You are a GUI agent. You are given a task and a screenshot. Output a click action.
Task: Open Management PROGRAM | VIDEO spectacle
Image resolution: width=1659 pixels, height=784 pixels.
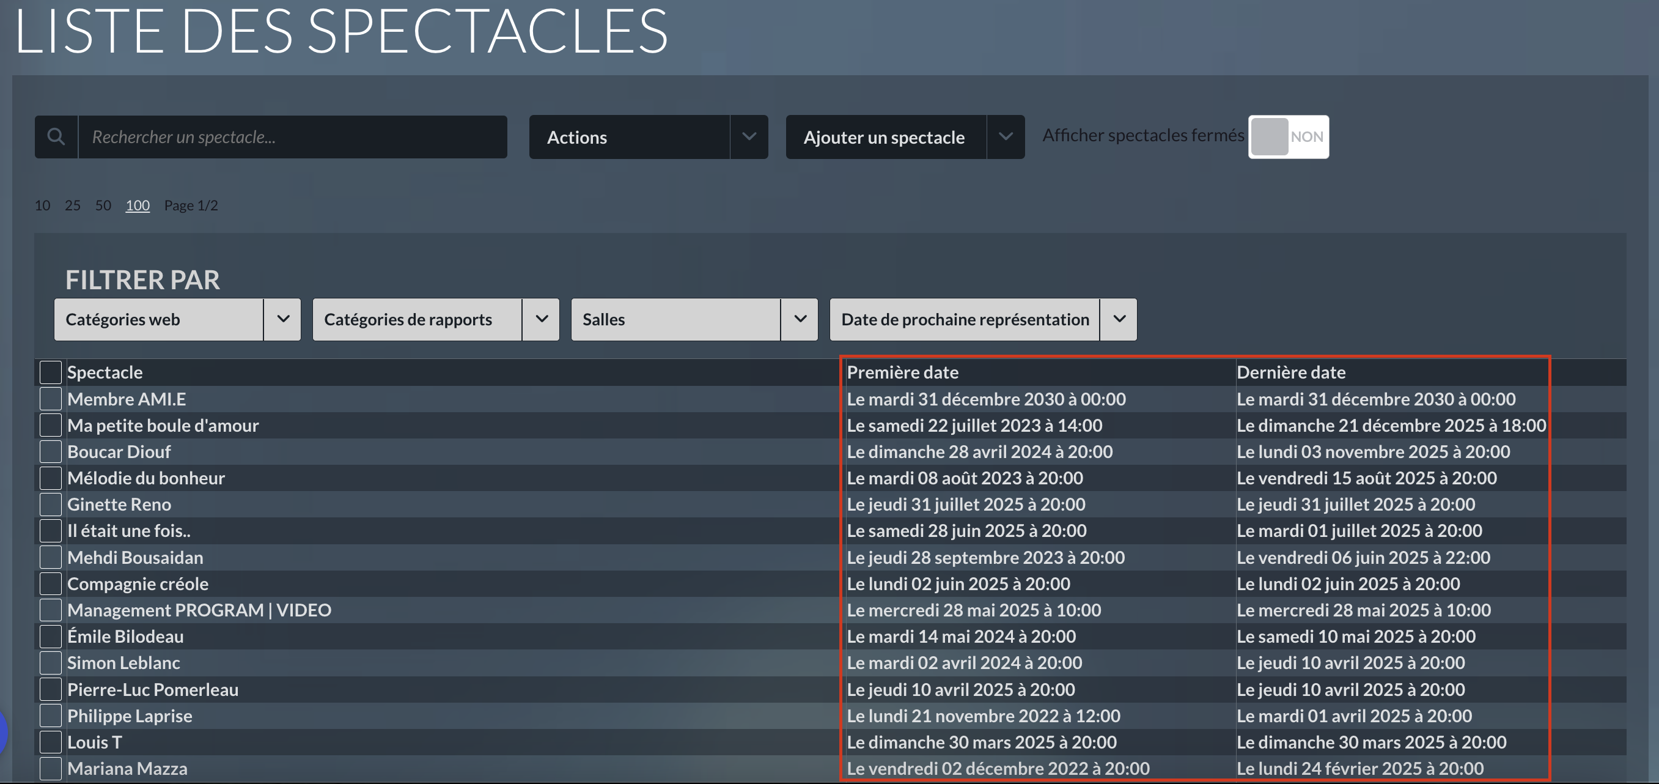[199, 610]
